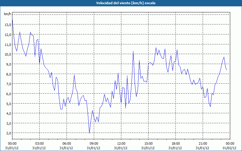Image resolution: width=242 pixels, height=151 pixels.
Task: Click the wind speed minimum near 08:30
Action: pyautogui.click(x=89, y=133)
